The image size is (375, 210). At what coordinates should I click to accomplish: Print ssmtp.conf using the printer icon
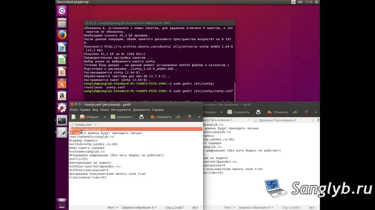142,117
